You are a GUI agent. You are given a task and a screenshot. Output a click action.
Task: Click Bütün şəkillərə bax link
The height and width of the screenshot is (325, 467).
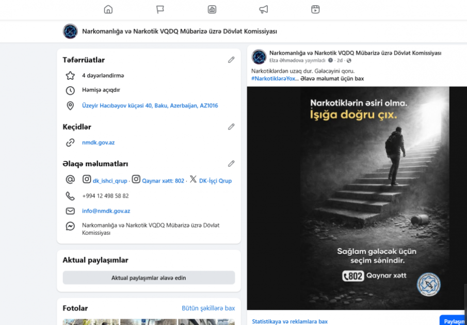click(x=208, y=308)
